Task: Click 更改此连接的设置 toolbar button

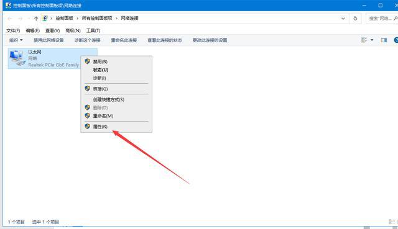Action: click(x=210, y=40)
